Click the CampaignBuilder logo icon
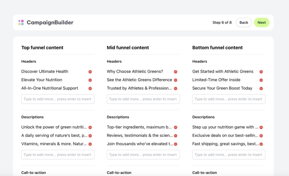The height and width of the screenshot is (176, 289). click(21, 22)
